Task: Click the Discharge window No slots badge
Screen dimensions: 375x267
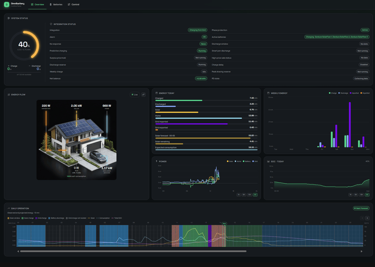Action: (x=364, y=44)
